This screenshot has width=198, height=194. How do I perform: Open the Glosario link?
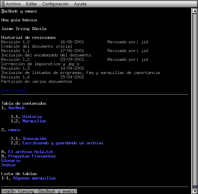coord(11,161)
